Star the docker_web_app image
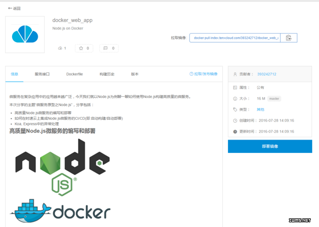 click(x=84, y=48)
